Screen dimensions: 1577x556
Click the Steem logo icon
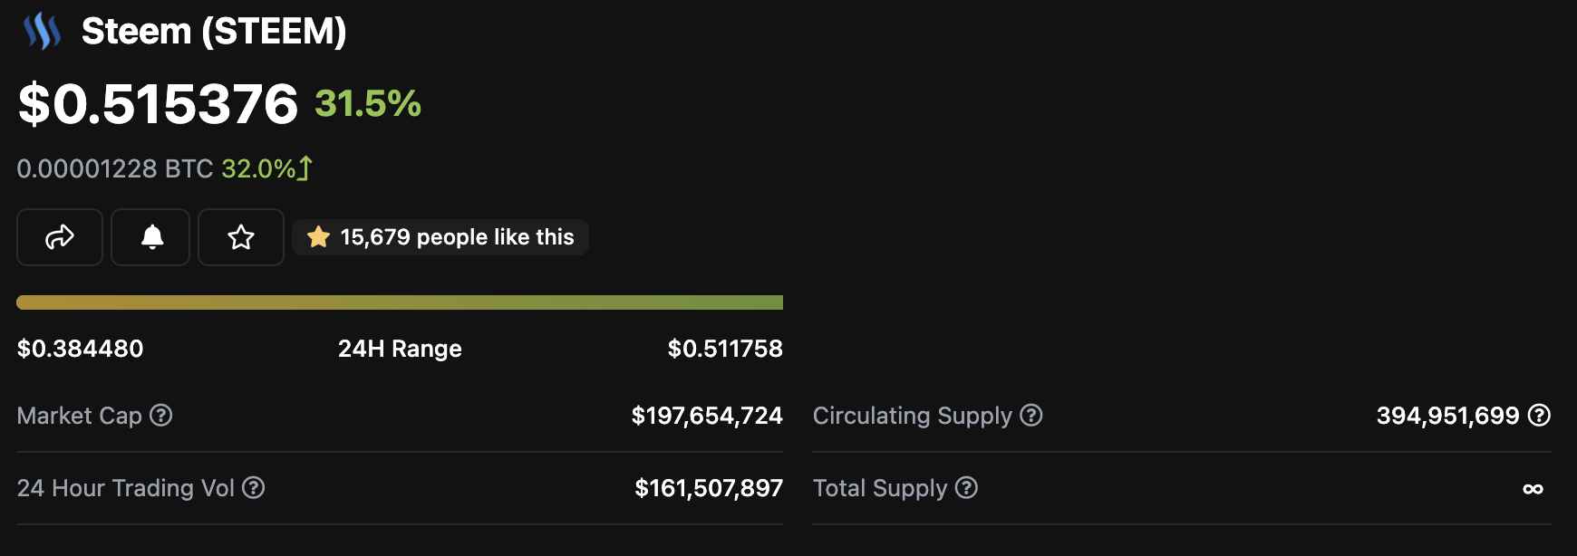42,32
